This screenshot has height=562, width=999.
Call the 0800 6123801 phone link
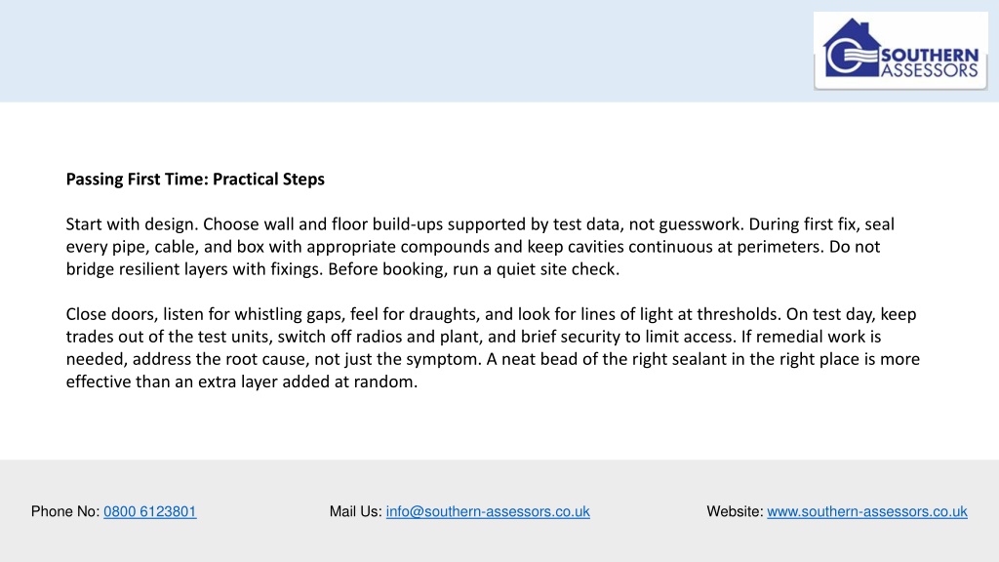point(150,511)
